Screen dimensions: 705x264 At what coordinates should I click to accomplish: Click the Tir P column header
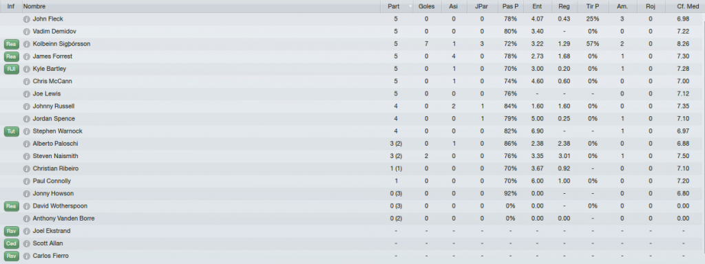(593, 7)
